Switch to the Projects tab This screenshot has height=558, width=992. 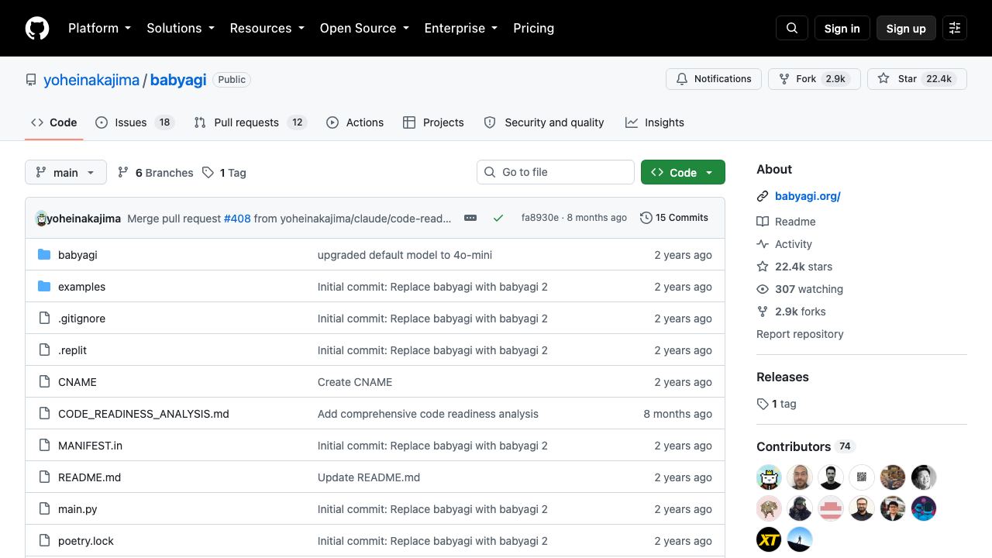(433, 122)
